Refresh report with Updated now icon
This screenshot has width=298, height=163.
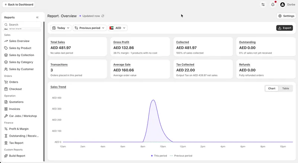[103, 16]
